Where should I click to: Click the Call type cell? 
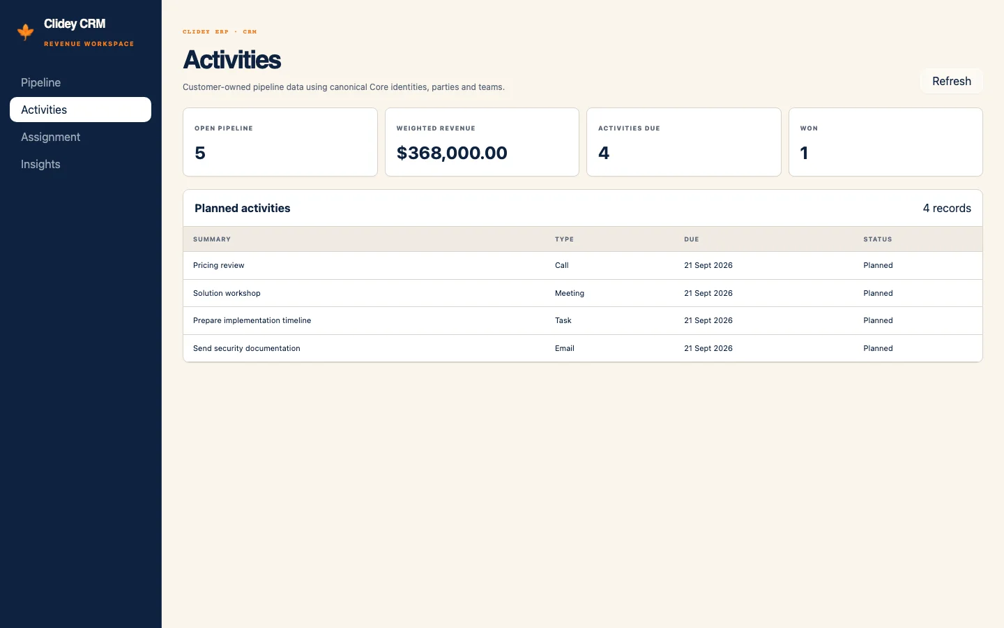point(562,265)
